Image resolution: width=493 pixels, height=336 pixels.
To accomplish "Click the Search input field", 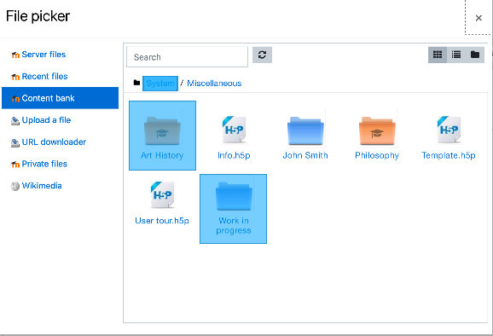I will point(187,57).
